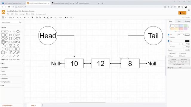Select the trapezoid shape in General
The width and height of the screenshot is (191, 107).
coord(14,42)
